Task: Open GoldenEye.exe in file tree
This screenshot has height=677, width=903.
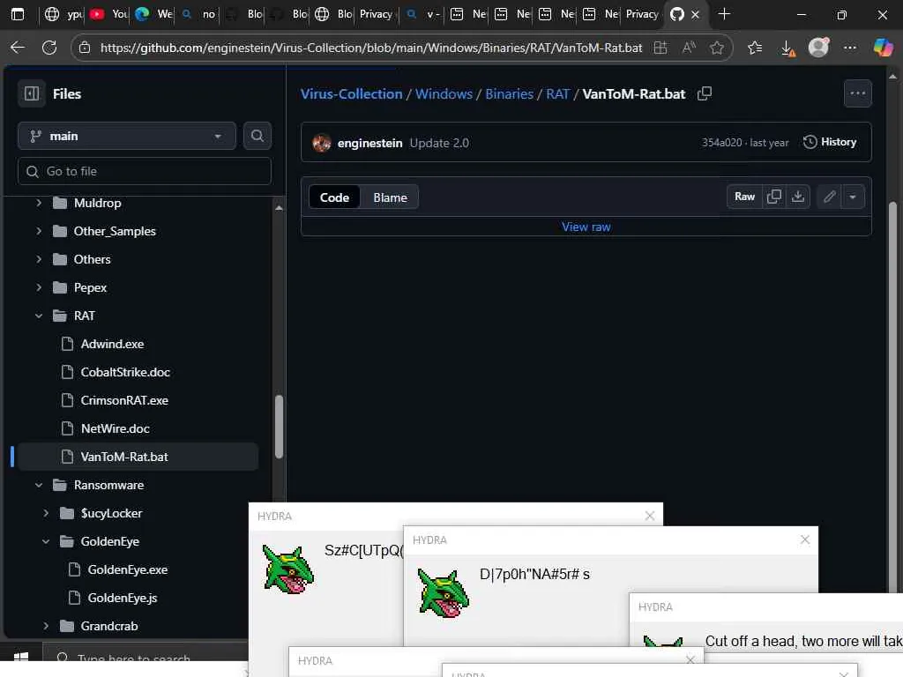Action: pyautogui.click(x=127, y=569)
